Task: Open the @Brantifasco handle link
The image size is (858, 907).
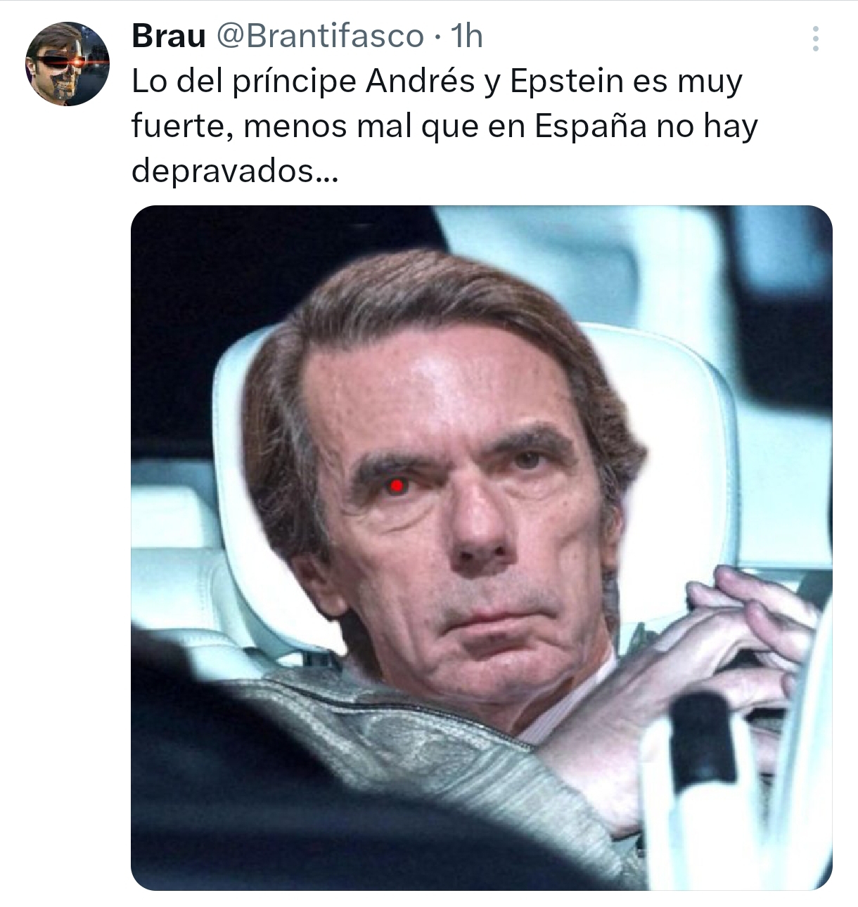Action: (x=319, y=36)
